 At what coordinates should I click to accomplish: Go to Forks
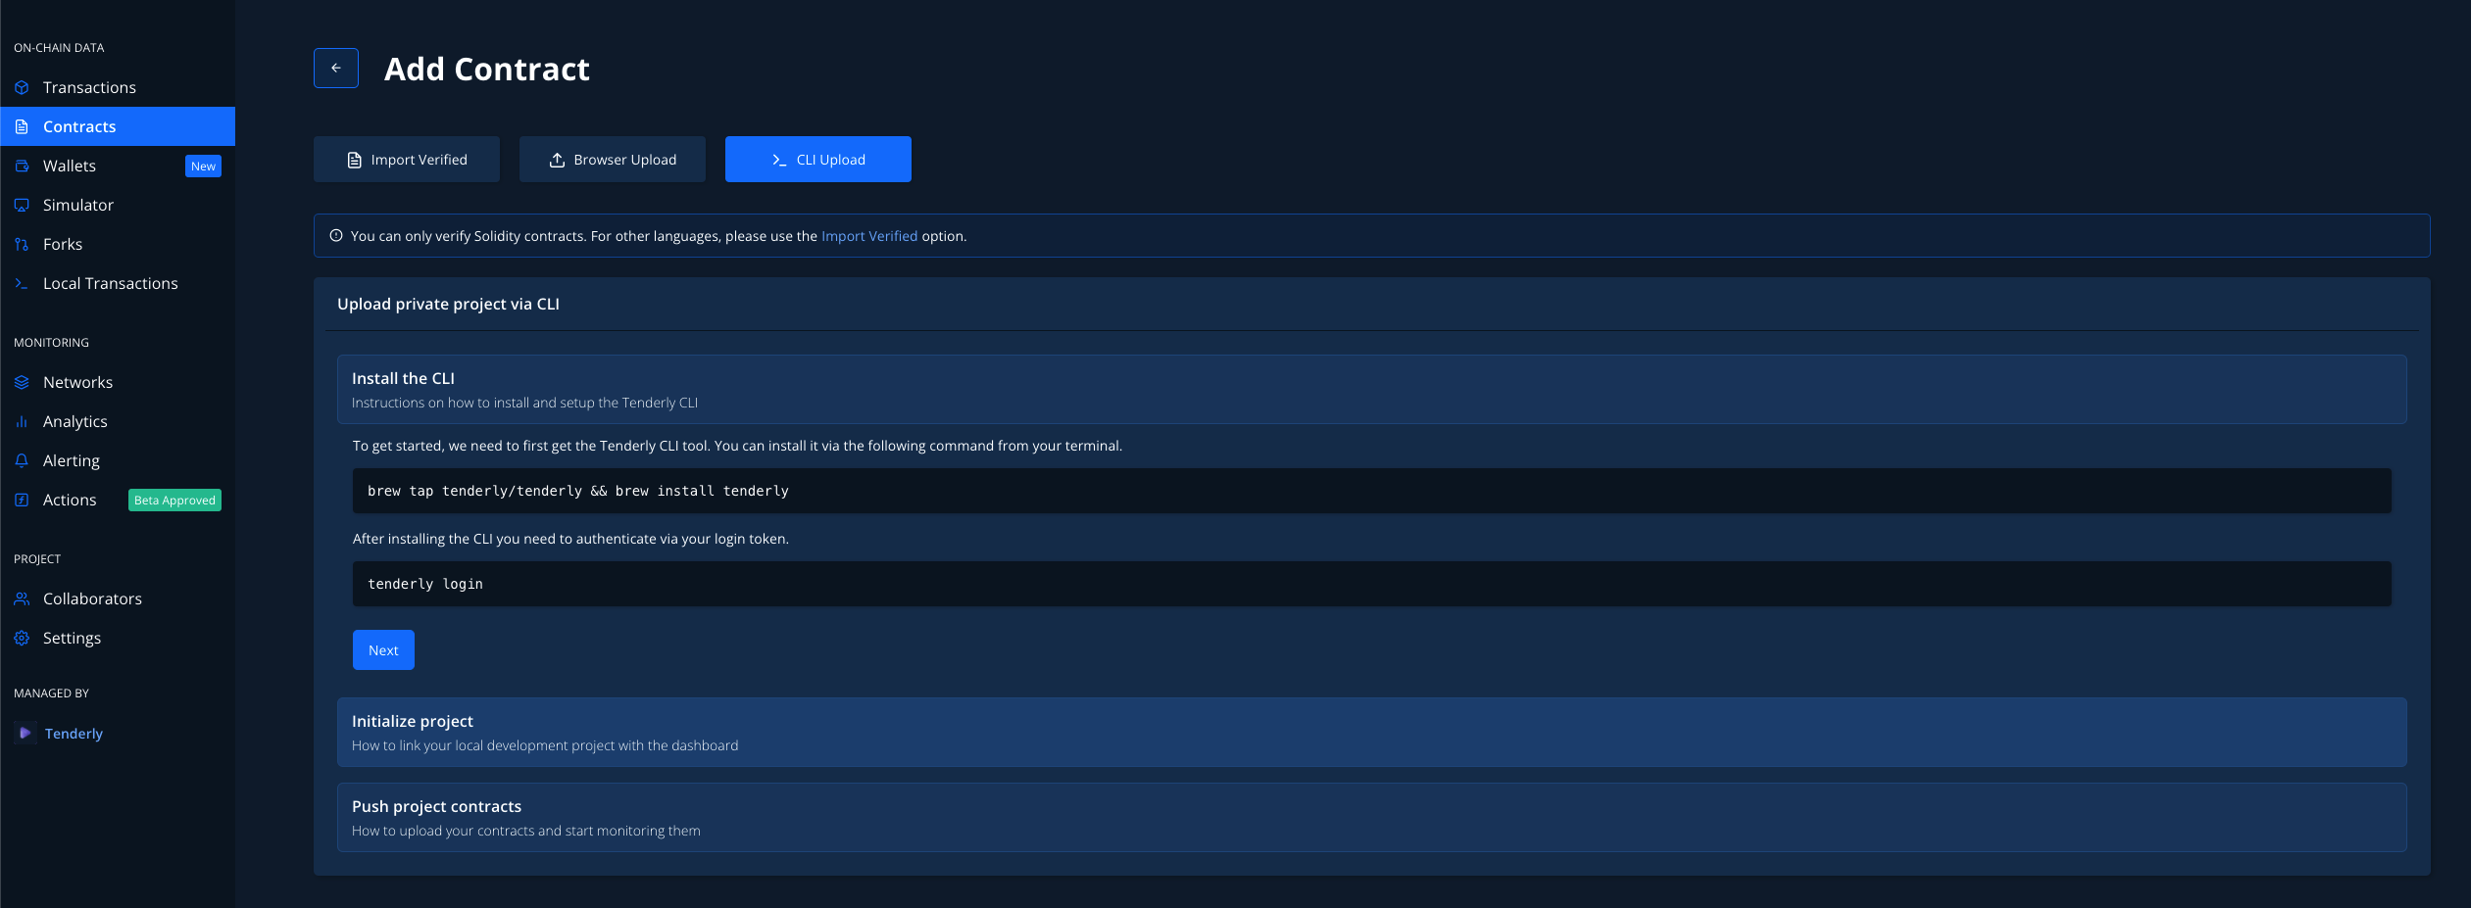point(118,244)
